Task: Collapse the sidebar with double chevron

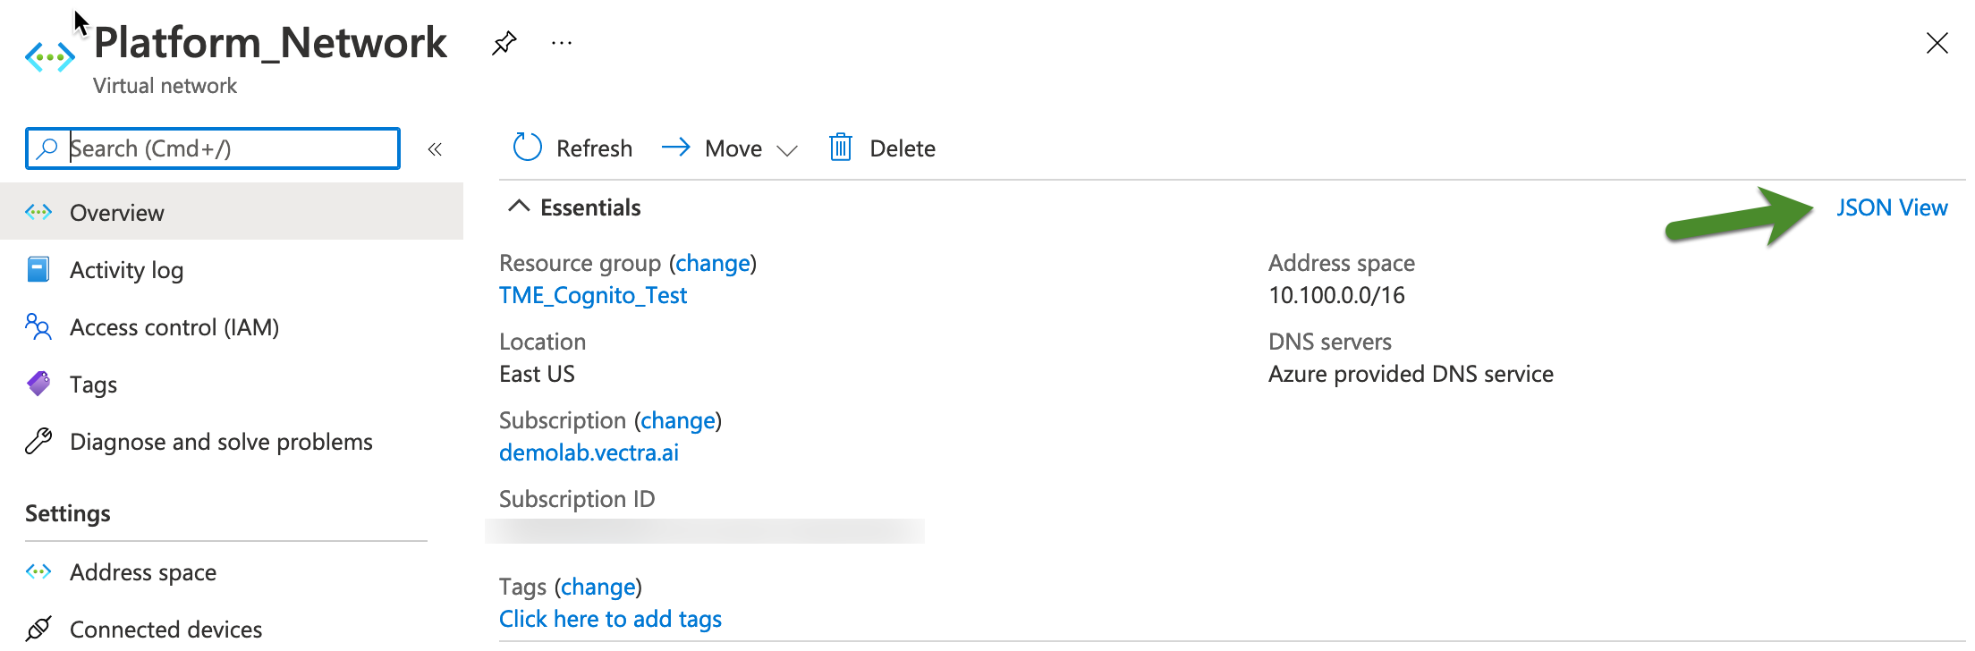Action: click(435, 149)
